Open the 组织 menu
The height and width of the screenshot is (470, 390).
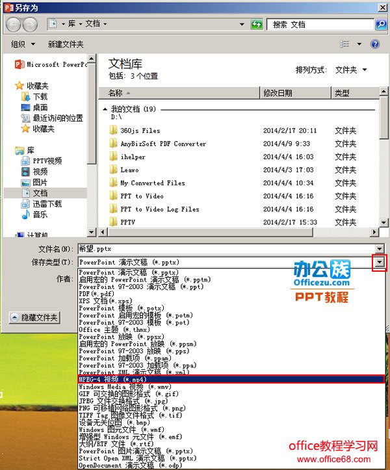(23, 44)
